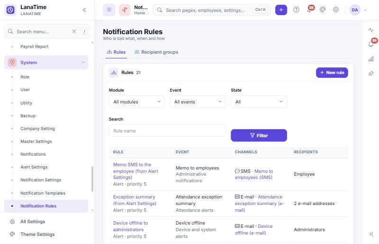The height and width of the screenshot is (244, 379).
Task: Open Master Settings menu item
Action: click(36, 141)
